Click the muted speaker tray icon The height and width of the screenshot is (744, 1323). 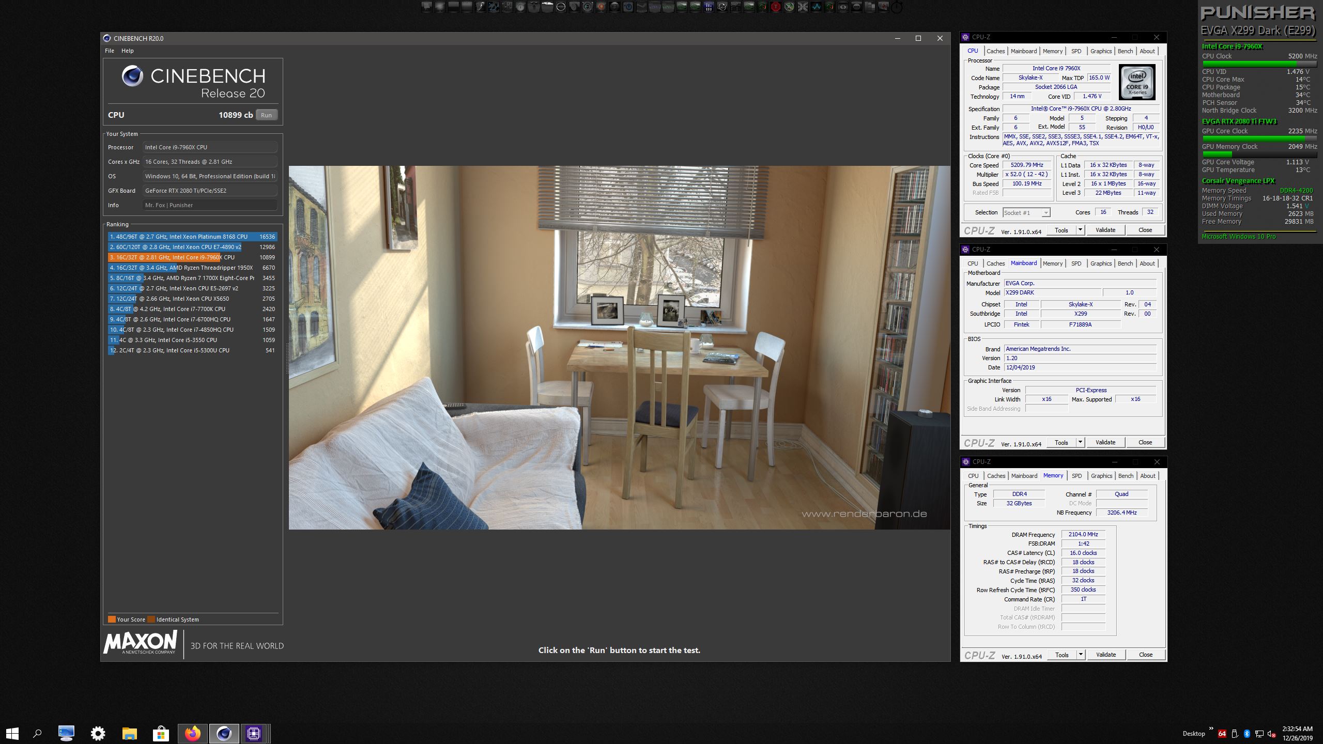point(1271,734)
